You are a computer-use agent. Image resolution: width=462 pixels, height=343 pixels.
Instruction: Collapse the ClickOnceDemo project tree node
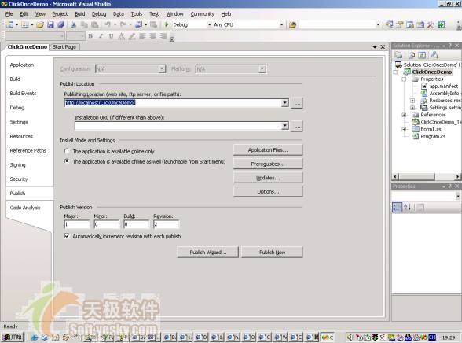397,72
